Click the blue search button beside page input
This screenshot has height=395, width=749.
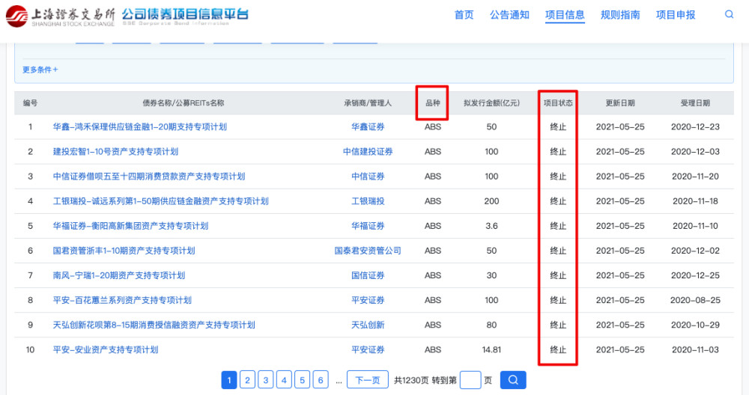click(513, 380)
